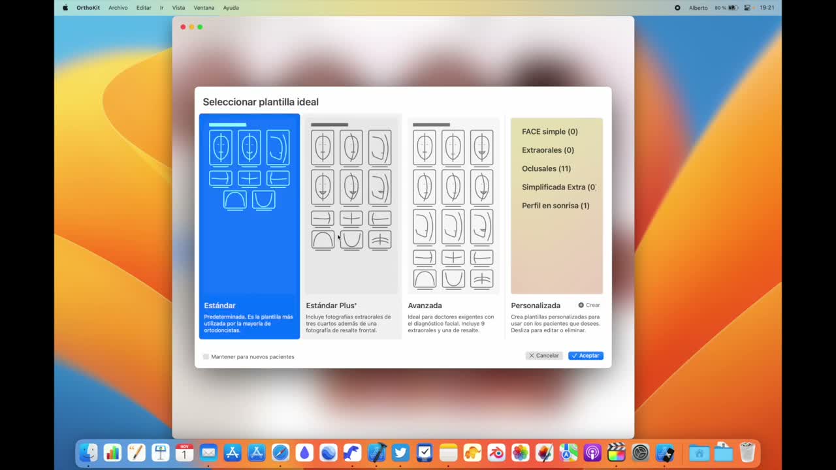The height and width of the screenshot is (470, 836).
Task: Open the Ayuda menu
Action: point(231,8)
